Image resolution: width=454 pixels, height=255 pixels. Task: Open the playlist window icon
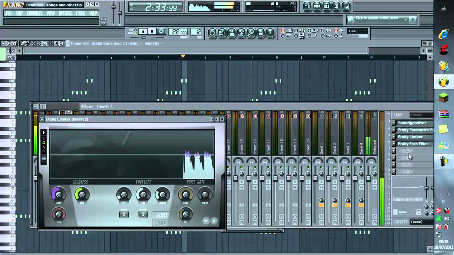pyautogui.click(x=307, y=6)
